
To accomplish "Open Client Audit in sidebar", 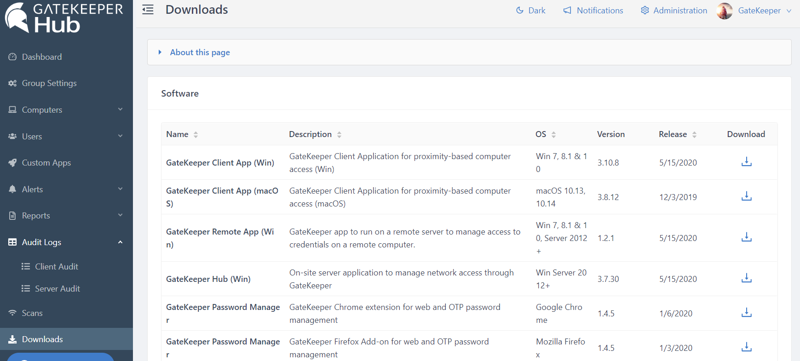I will [56, 267].
